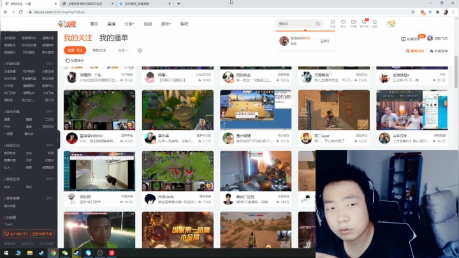The image size is (459, 258).
Task: Sort by popularity option at right
Action: pyautogui.click(x=439, y=51)
